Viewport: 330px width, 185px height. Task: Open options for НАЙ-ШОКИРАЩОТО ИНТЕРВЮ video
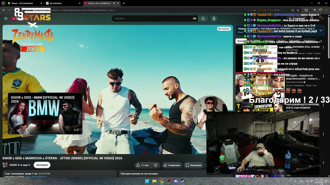(x=323, y=105)
